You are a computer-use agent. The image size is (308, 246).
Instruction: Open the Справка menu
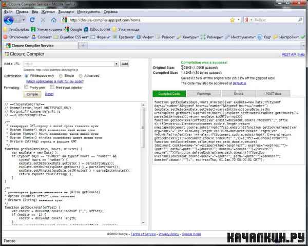point(110,12)
